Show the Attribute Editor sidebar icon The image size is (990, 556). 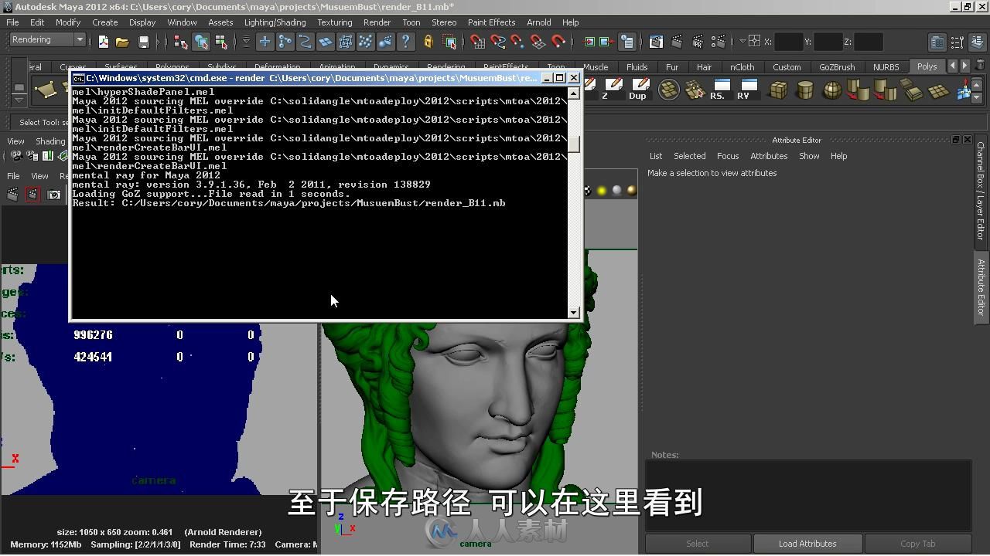point(937,42)
